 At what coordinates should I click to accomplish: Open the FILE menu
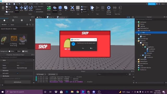click(x=3, y=4)
